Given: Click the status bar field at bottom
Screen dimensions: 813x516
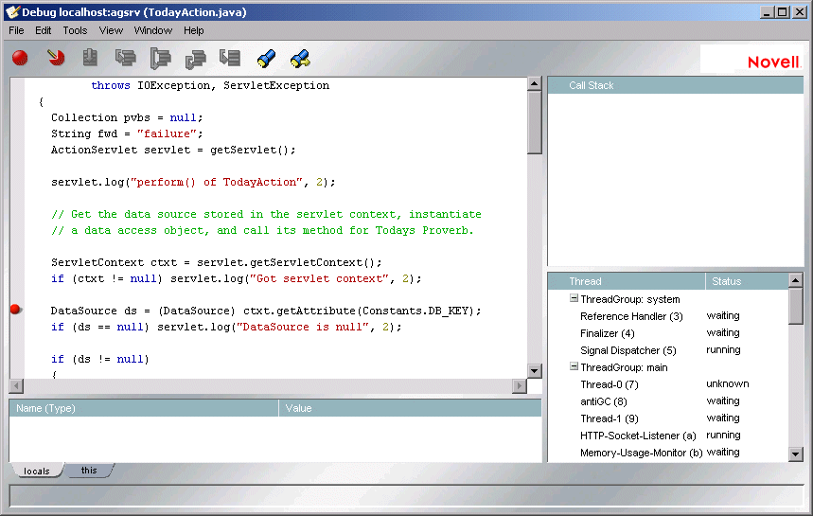Looking at the screenshot, I should coord(407,495).
